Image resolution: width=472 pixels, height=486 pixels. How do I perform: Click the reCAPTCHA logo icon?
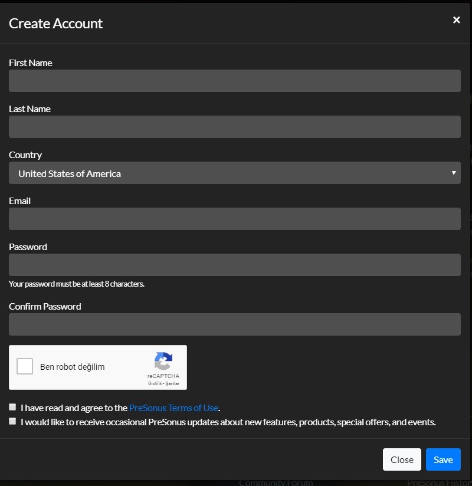click(x=163, y=361)
